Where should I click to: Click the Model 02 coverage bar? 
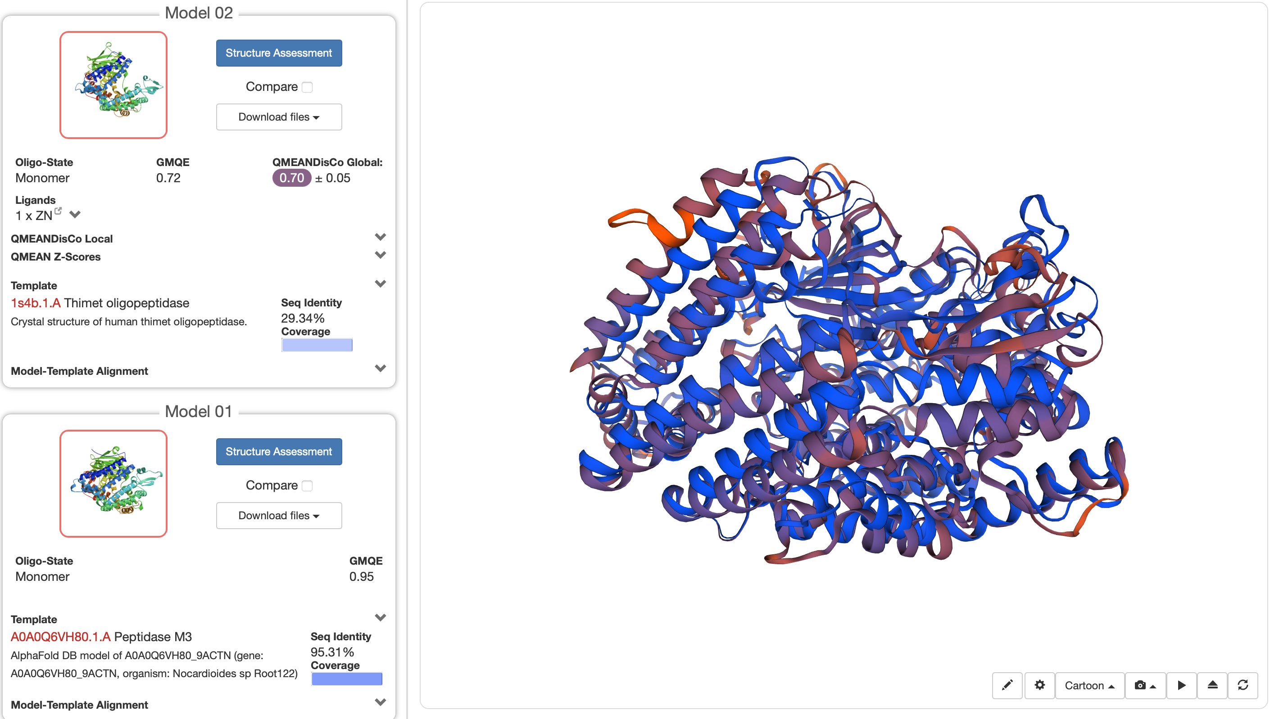(317, 345)
